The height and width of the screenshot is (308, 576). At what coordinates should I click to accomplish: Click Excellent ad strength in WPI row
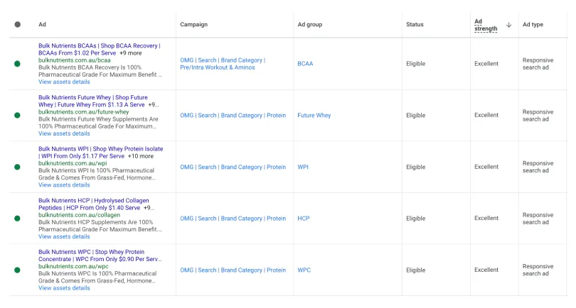486,167
